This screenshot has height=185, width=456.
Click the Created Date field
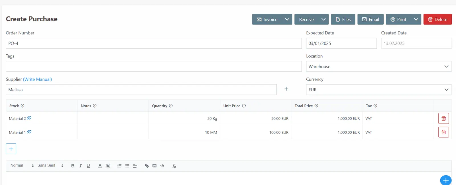416,43
